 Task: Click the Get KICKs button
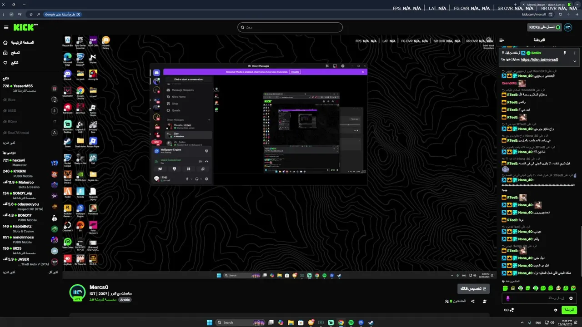[544, 27]
